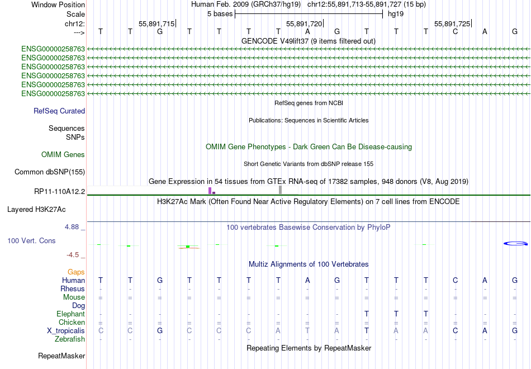The image size is (531, 369).
Task: Open 'Short Genetic Variants from dbSNP release 155' title
Action: tap(309, 164)
